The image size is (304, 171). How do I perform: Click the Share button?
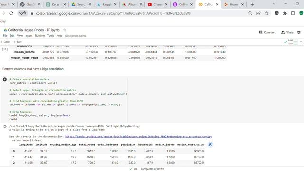[x=287, y=32]
